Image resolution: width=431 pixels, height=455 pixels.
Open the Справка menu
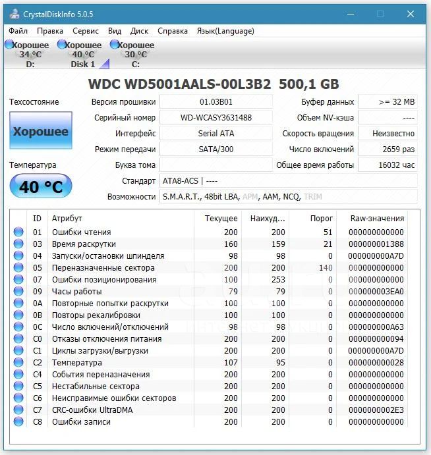173,31
